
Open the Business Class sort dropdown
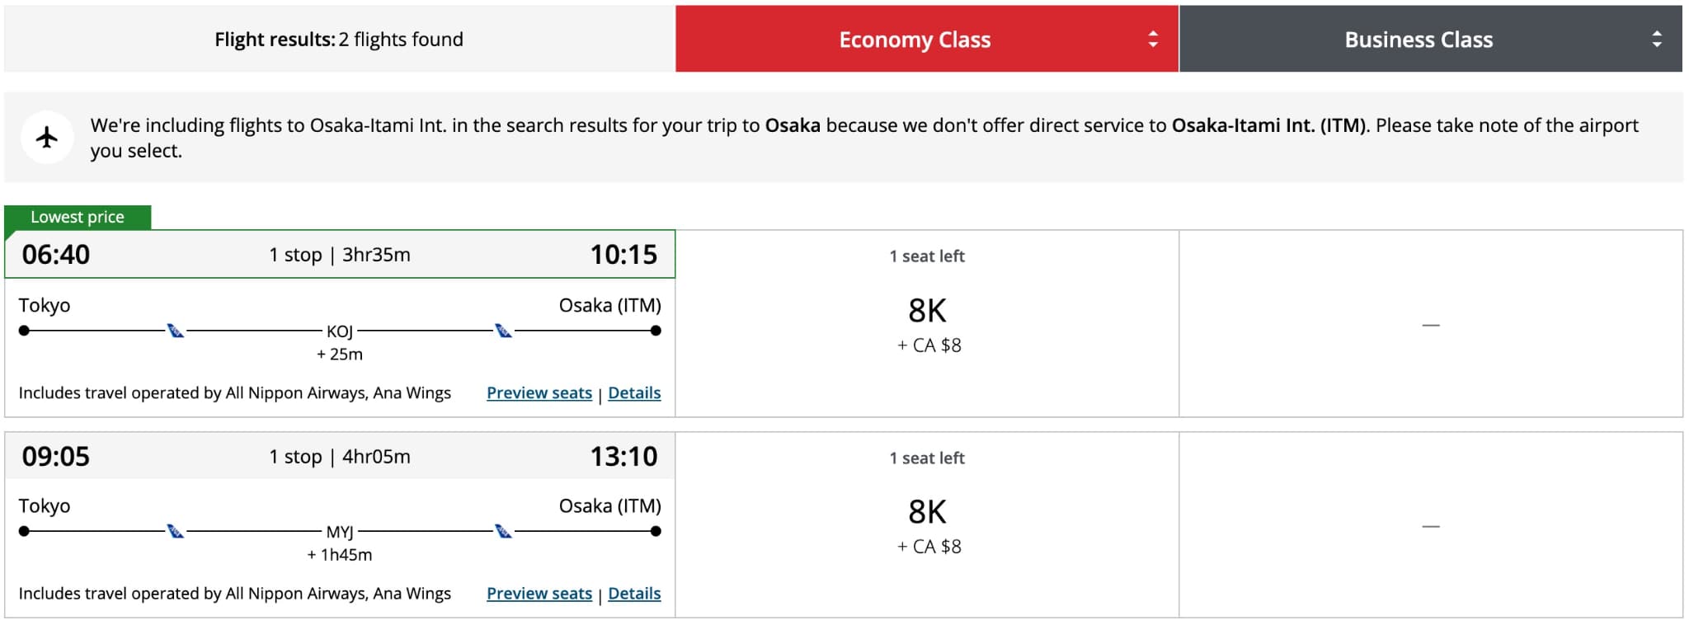pos(1431,39)
